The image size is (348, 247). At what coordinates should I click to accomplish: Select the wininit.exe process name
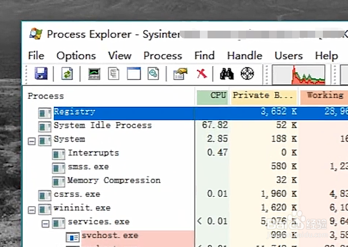pyautogui.click(x=82, y=208)
